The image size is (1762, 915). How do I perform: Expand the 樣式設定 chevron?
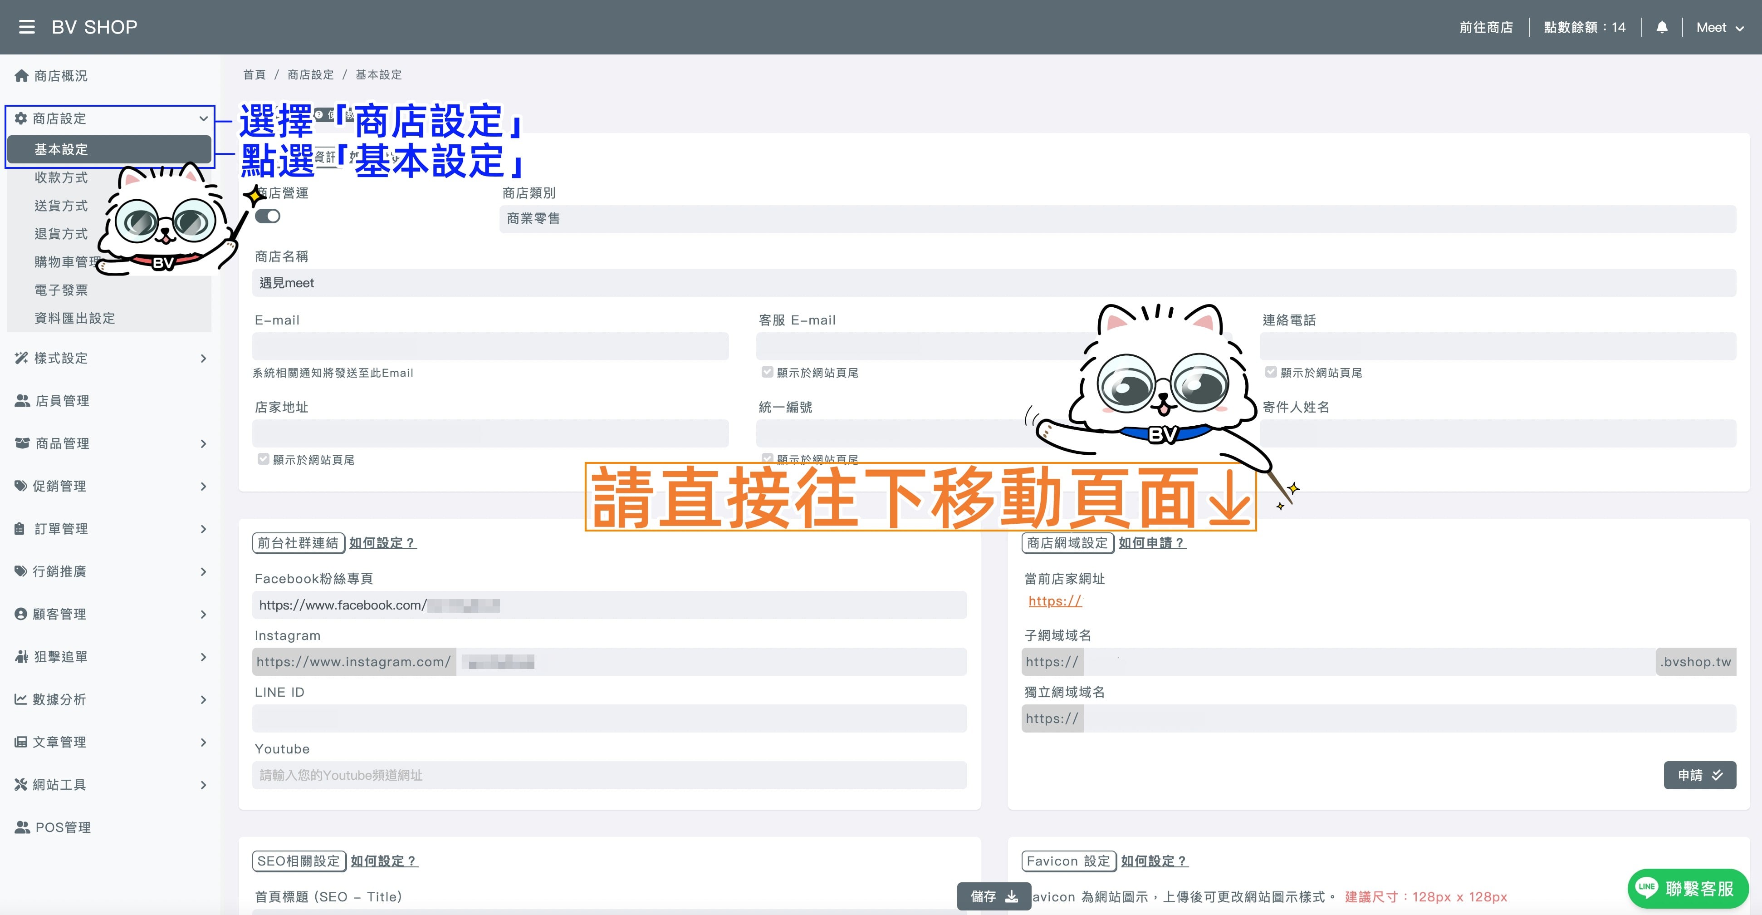tap(203, 359)
